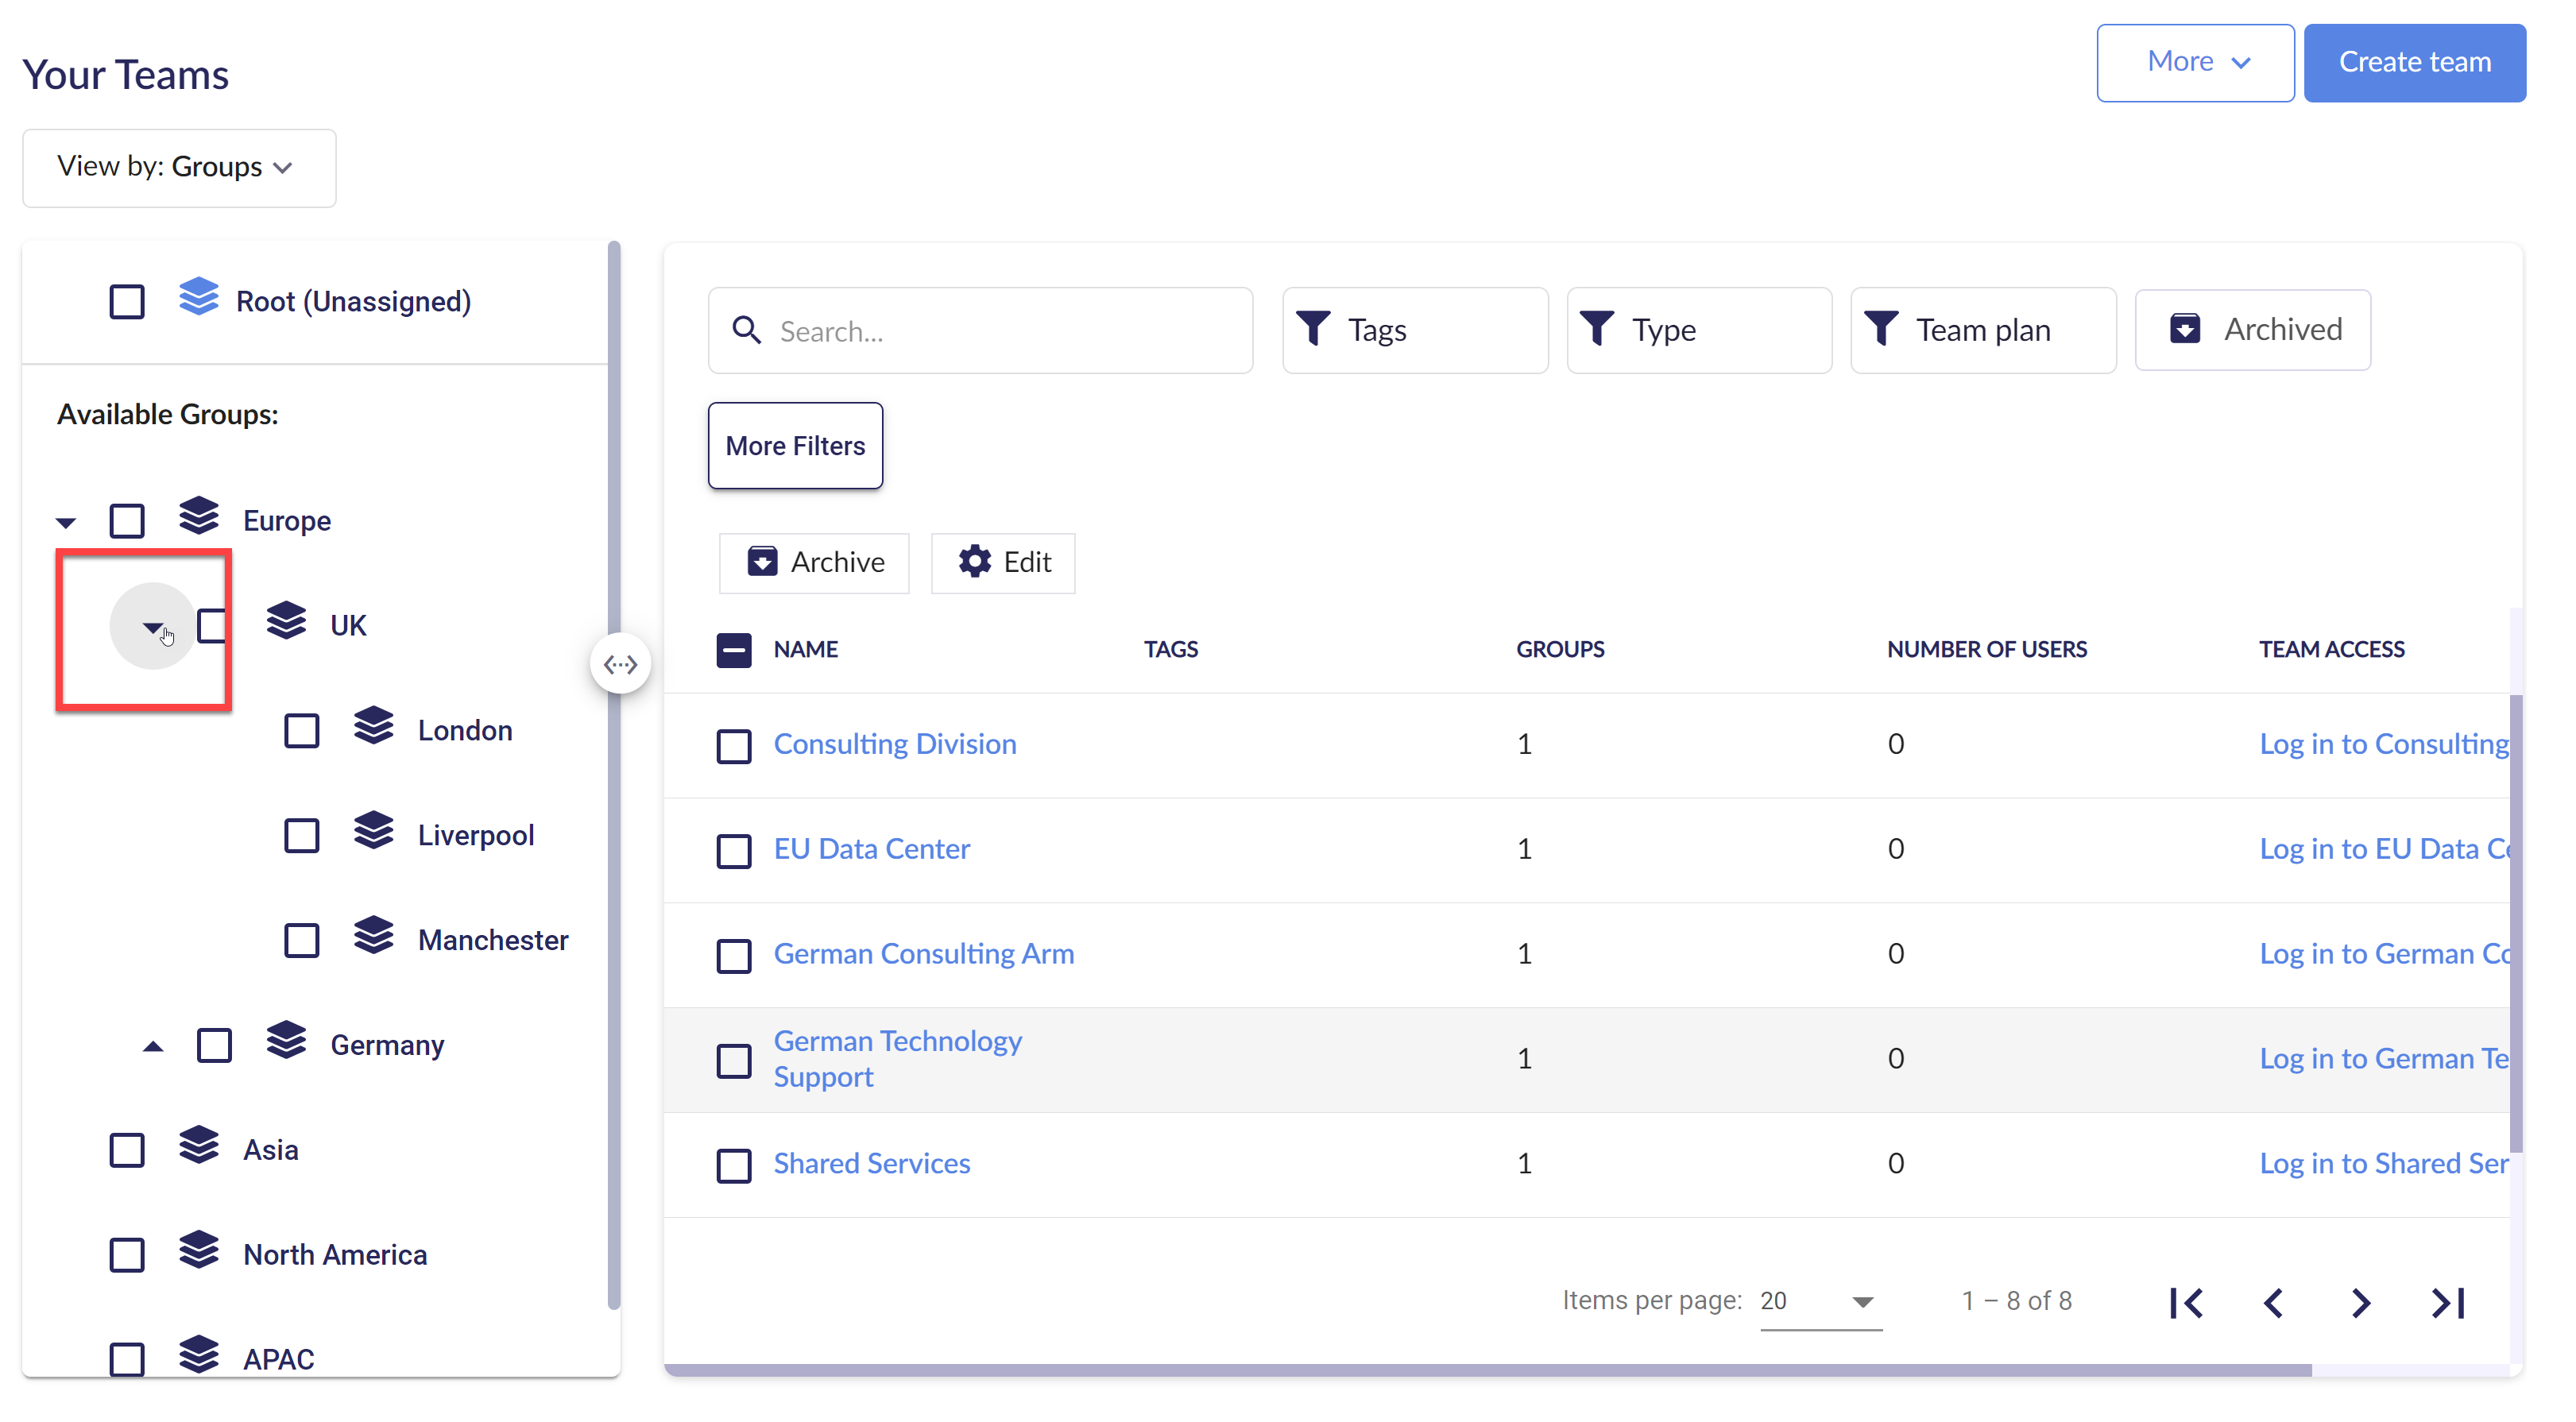Viewport: 2576px width, 1422px height.
Task: Click the horizontal table scrollbar
Action: [1487, 1370]
